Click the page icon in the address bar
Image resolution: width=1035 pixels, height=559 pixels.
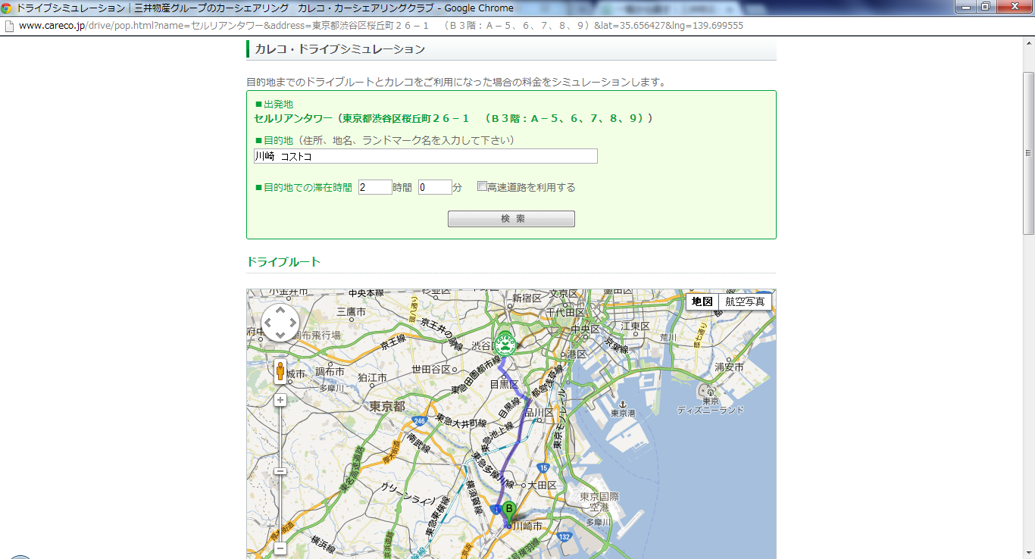8,25
